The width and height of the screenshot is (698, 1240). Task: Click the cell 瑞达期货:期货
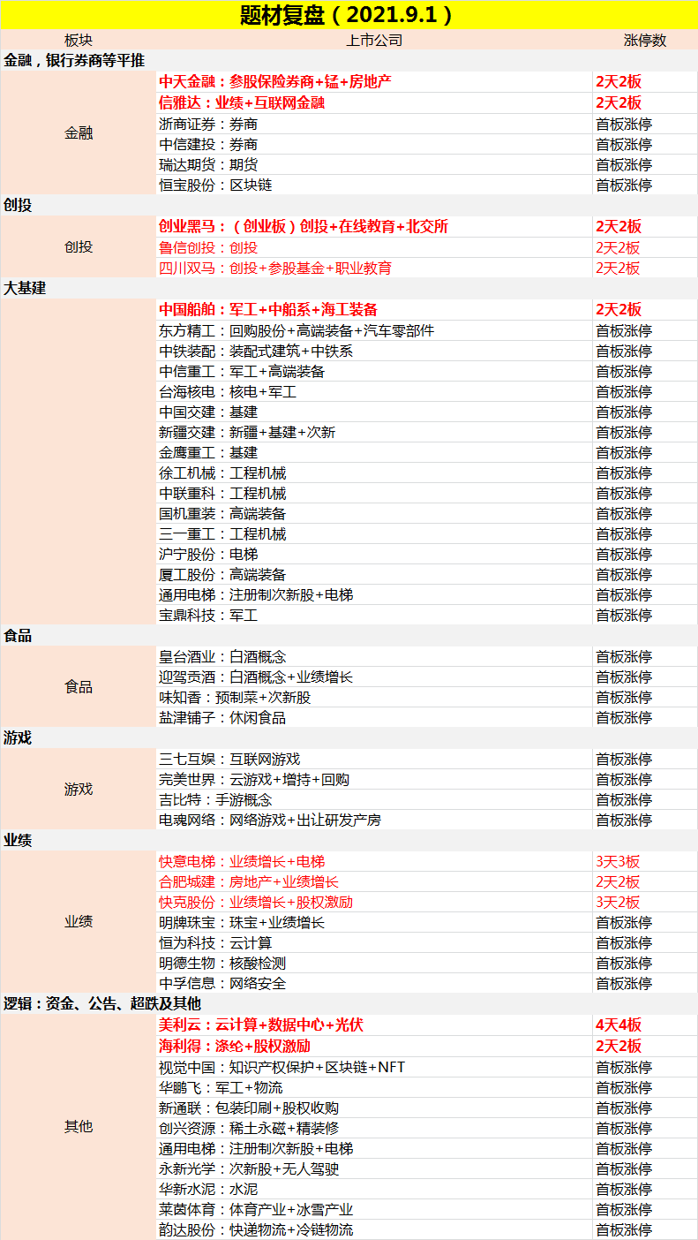pyautogui.click(x=374, y=164)
